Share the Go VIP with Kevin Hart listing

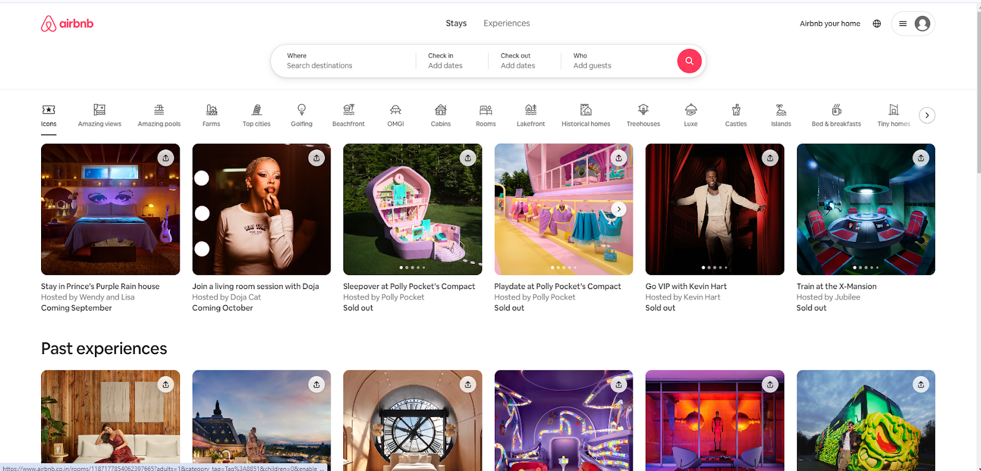click(770, 158)
